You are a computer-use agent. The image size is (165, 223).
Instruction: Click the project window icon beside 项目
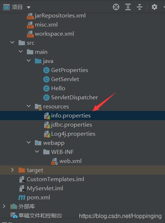(7, 7)
